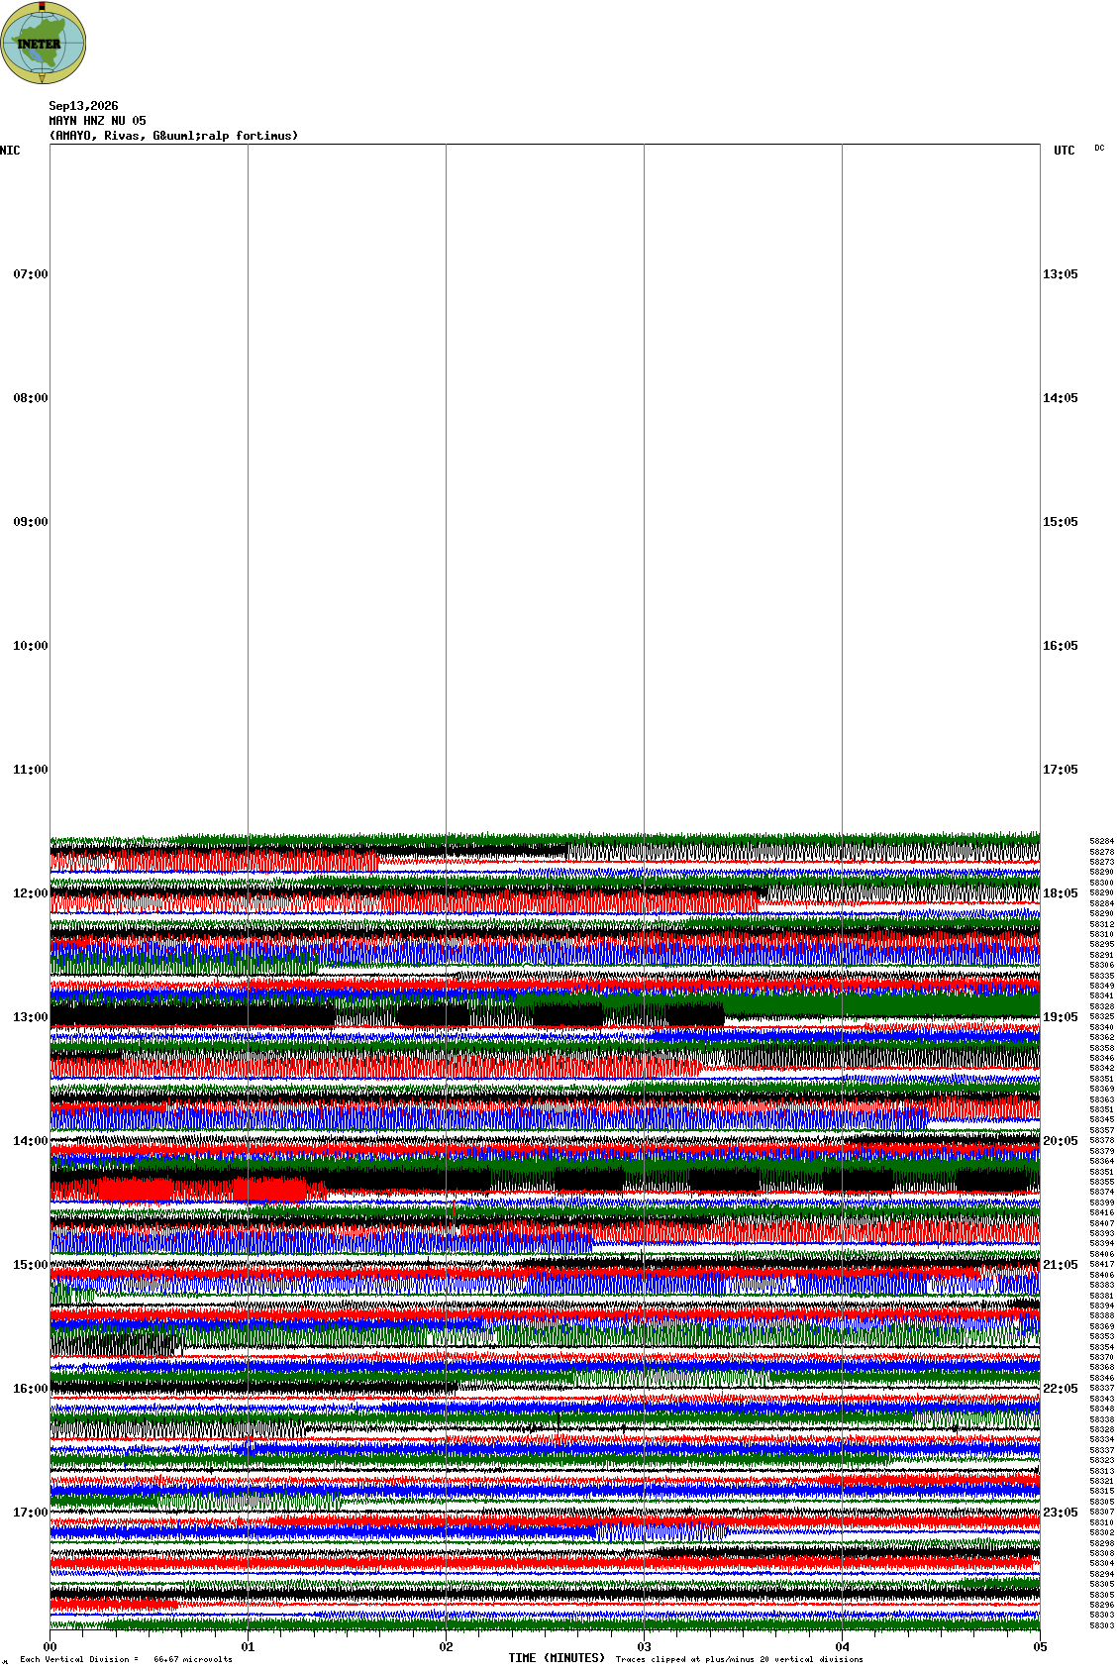Click the DC label beside UTC

pos(1099,148)
